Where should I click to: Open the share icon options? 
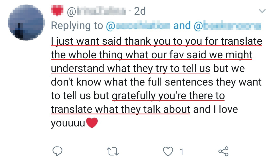pos(223,151)
